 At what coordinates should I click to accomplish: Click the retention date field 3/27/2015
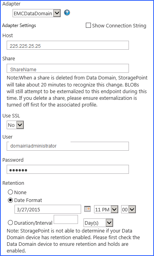(48, 209)
